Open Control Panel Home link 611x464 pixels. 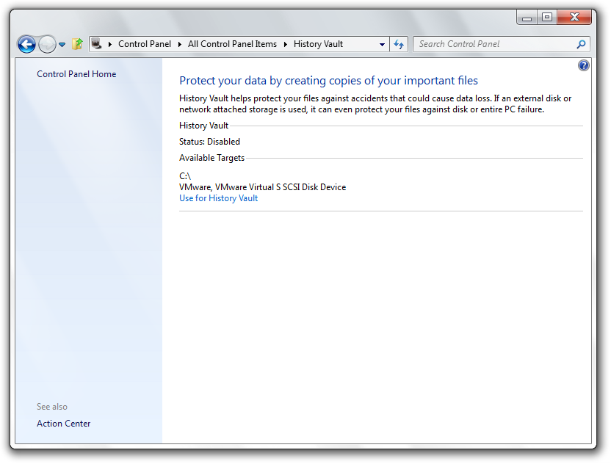click(x=76, y=74)
